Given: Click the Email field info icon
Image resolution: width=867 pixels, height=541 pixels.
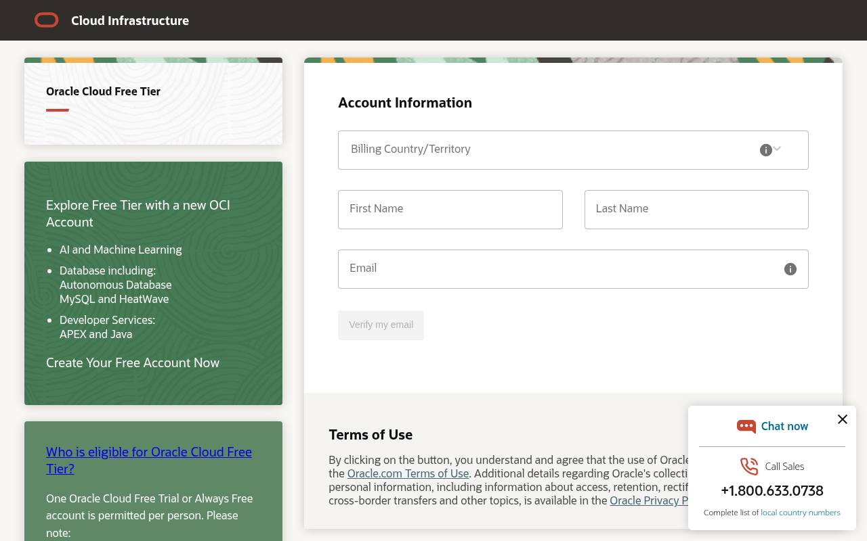Looking at the screenshot, I should [x=790, y=269].
